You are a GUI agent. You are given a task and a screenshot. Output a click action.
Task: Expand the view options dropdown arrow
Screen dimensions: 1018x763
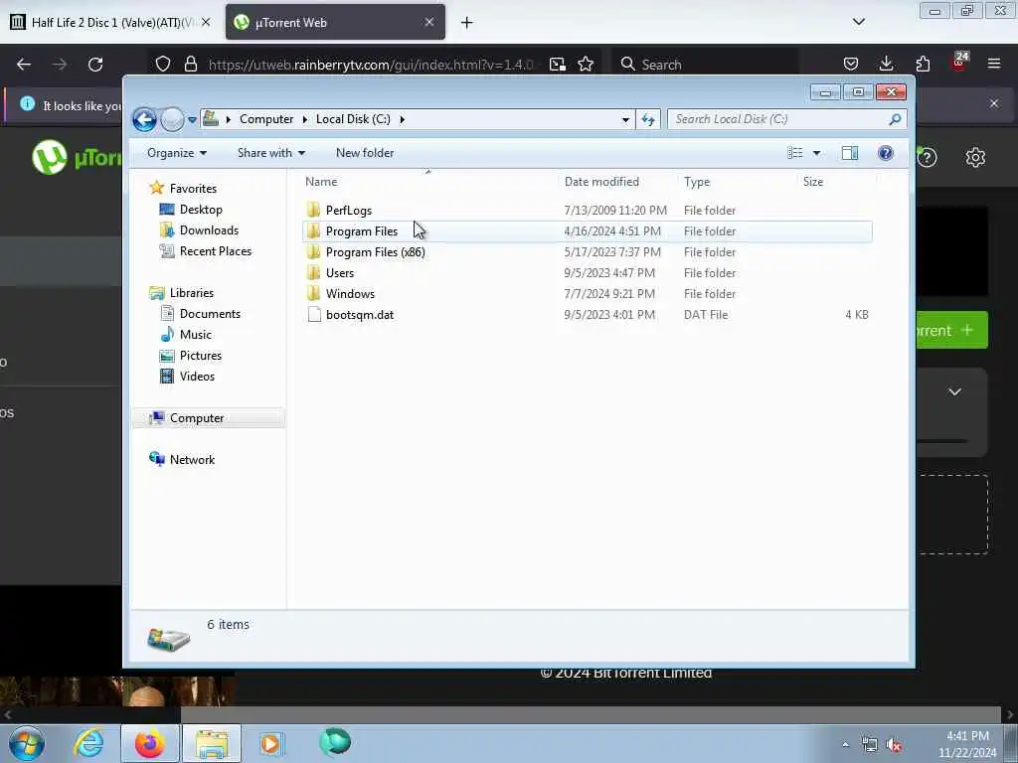point(817,153)
